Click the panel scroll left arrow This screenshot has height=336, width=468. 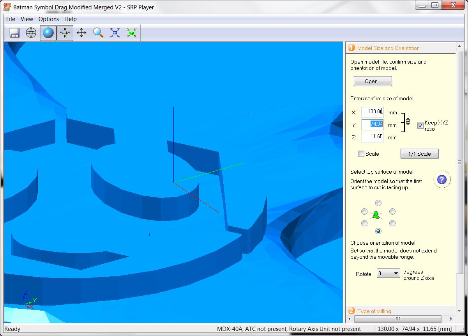coord(350,319)
